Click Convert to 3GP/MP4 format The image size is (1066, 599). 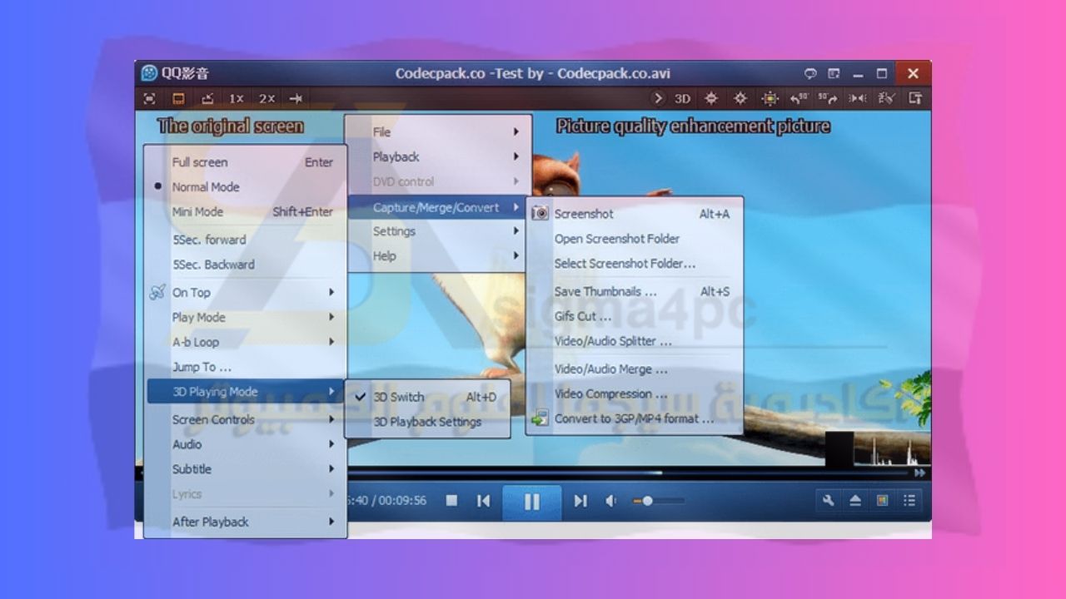pos(634,418)
